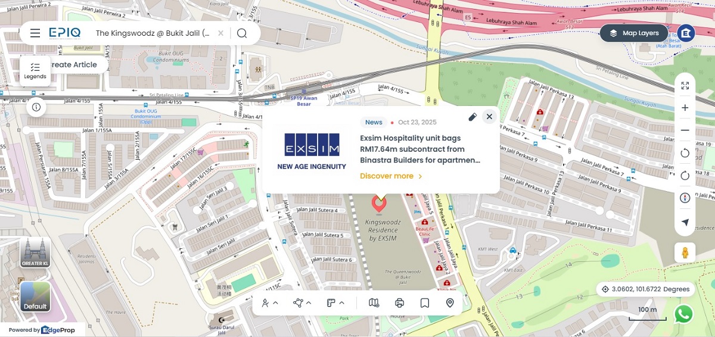Drop the Street View pegman
The image size is (715, 337).
click(685, 252)
